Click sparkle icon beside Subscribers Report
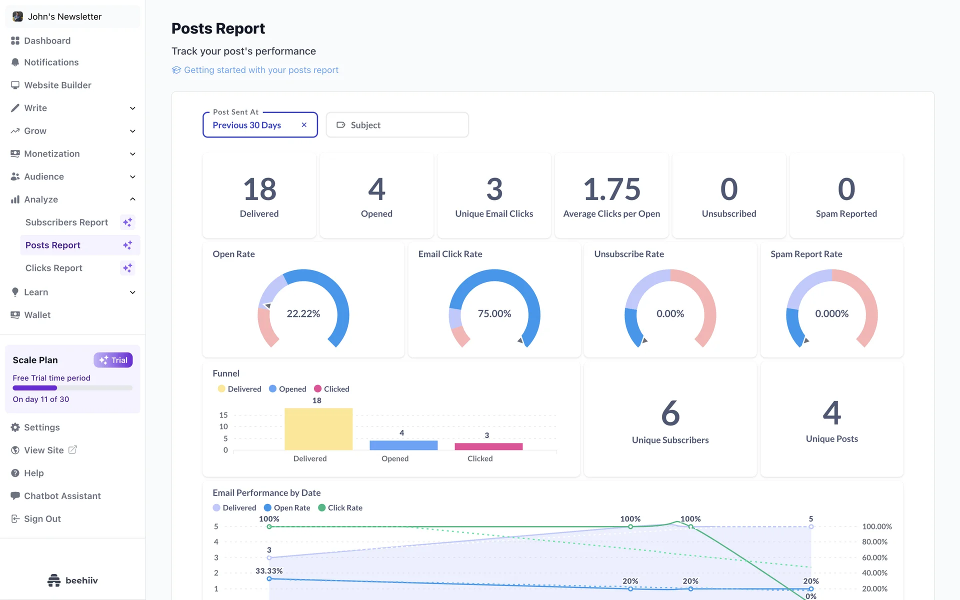Screen dimensions: 960x600 [x=127, y=222]
